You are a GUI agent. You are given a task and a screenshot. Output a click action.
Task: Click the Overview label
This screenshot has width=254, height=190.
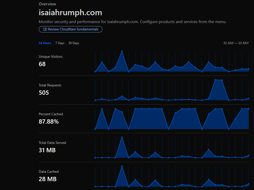coord(47,4)
